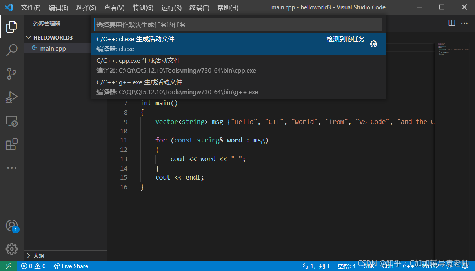Click the cout << endl; line in the editor
This screenshot has width=475, height=271.
tap(180, 177)
